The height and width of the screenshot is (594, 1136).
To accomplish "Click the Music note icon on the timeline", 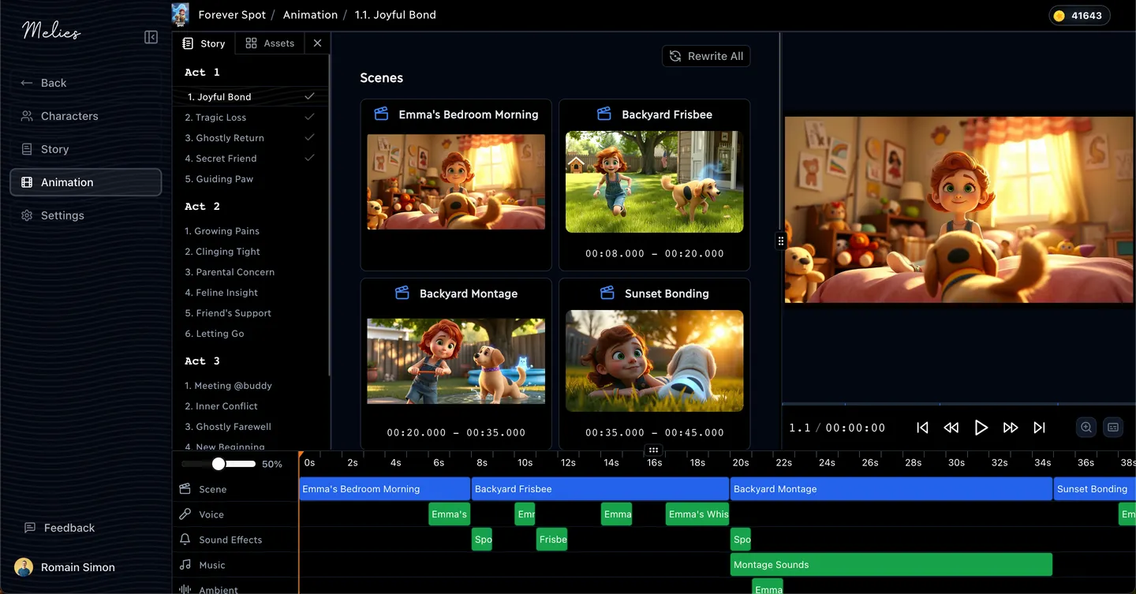I will coord(183,565).
